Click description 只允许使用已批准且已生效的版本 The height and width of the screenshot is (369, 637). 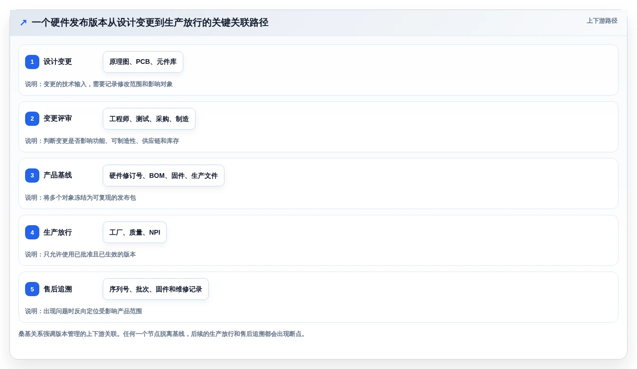click(90, 255)
